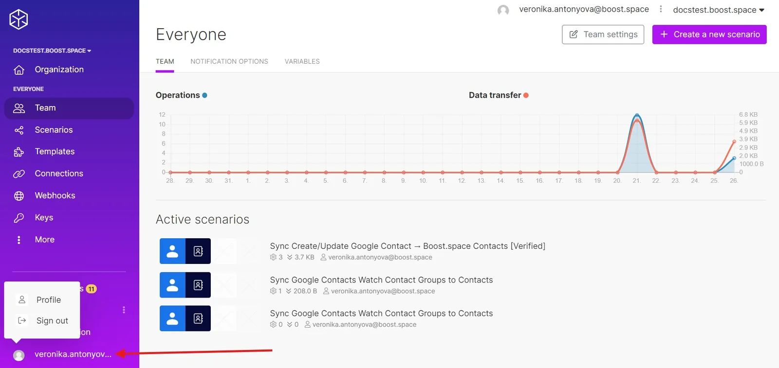The height and width of the screenshot is (368, 779).
Task: Click the blue operations point above day 26
Action: coord(734,158)
